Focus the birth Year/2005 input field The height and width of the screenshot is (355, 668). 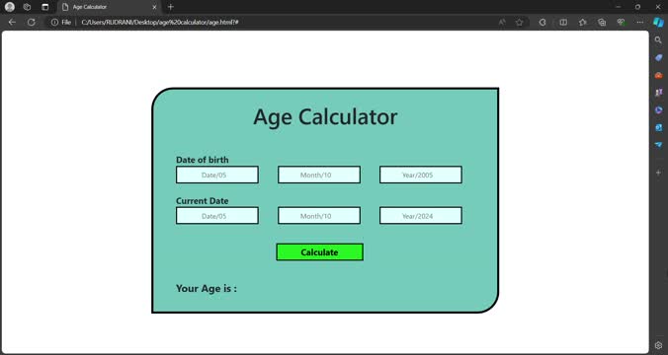tap(421, 175)
